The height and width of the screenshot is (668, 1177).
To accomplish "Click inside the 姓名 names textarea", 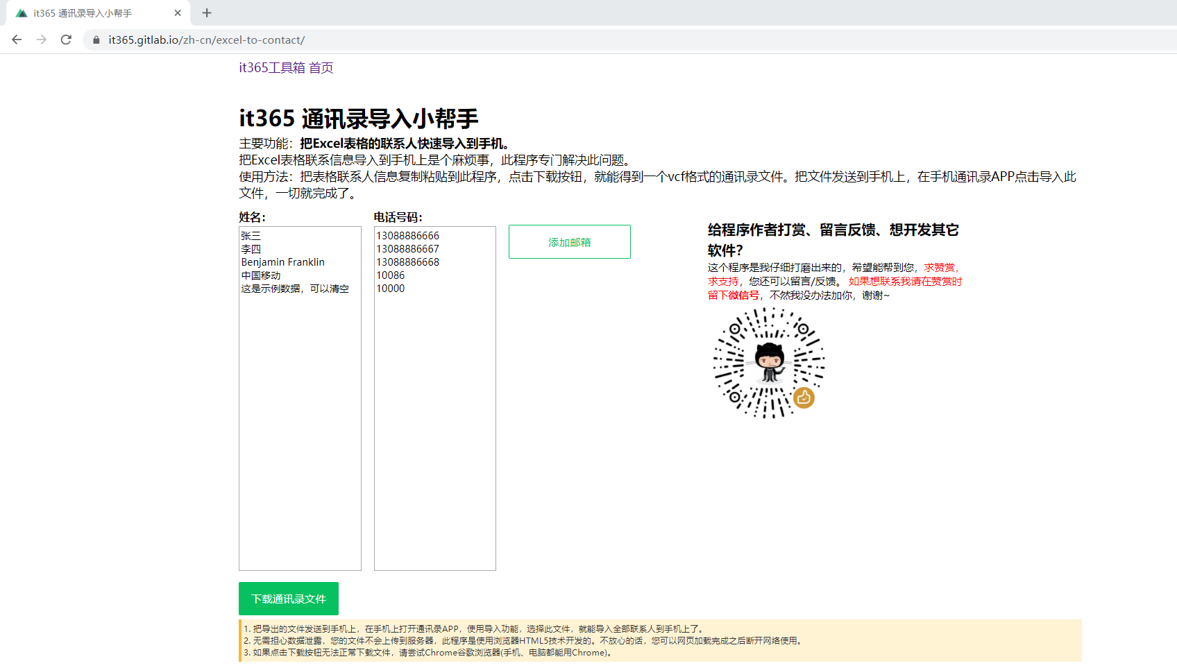I will (300, 398).
